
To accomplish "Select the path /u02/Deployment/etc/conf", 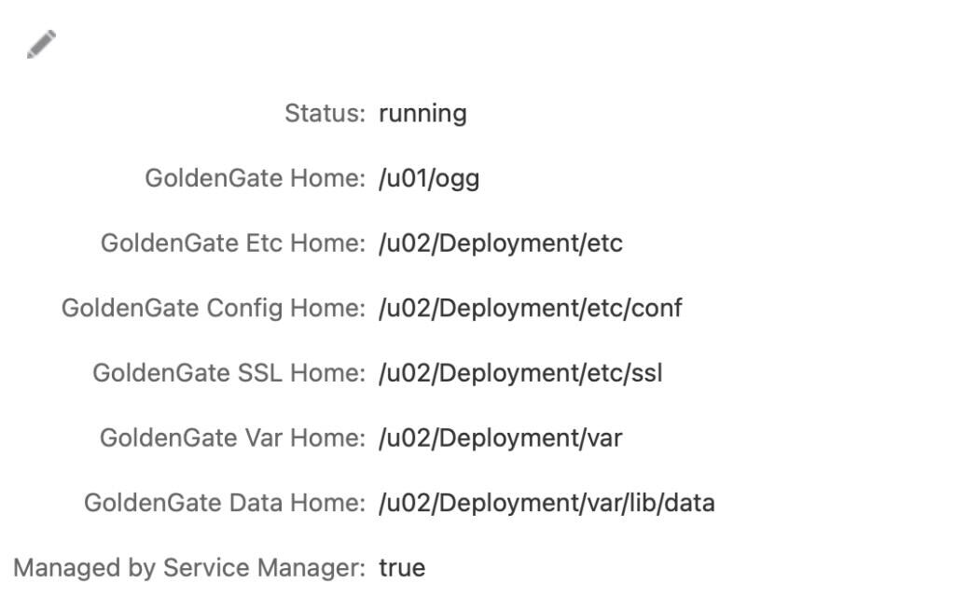I will click(530, 308).
